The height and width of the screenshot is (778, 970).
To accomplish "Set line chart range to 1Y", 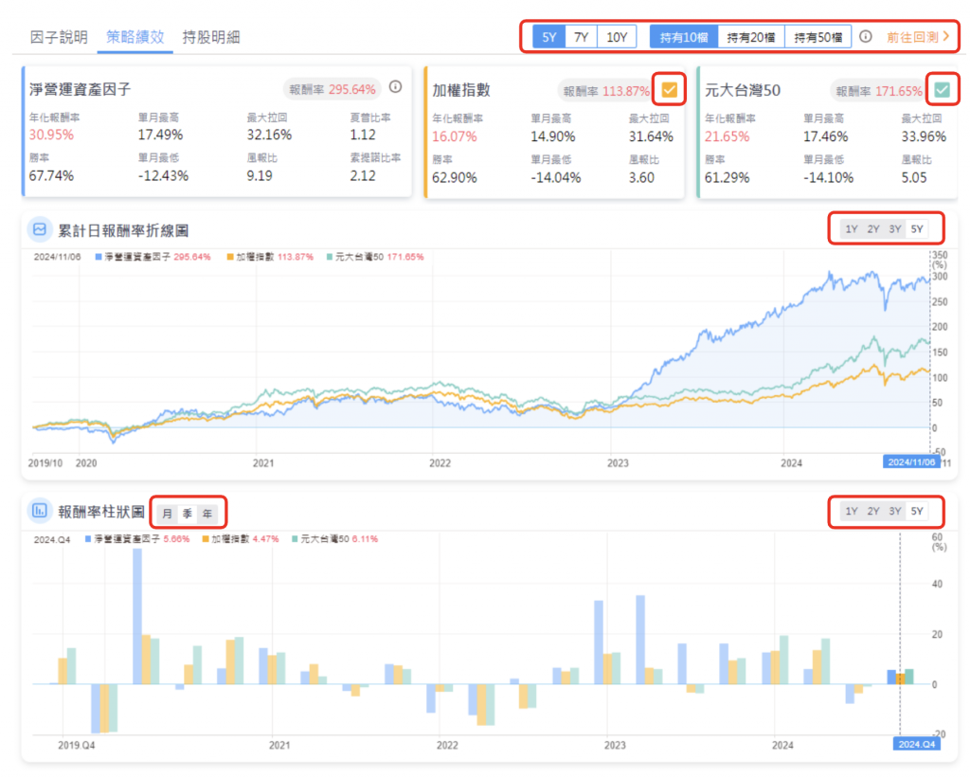I will [x=851, y=229].
